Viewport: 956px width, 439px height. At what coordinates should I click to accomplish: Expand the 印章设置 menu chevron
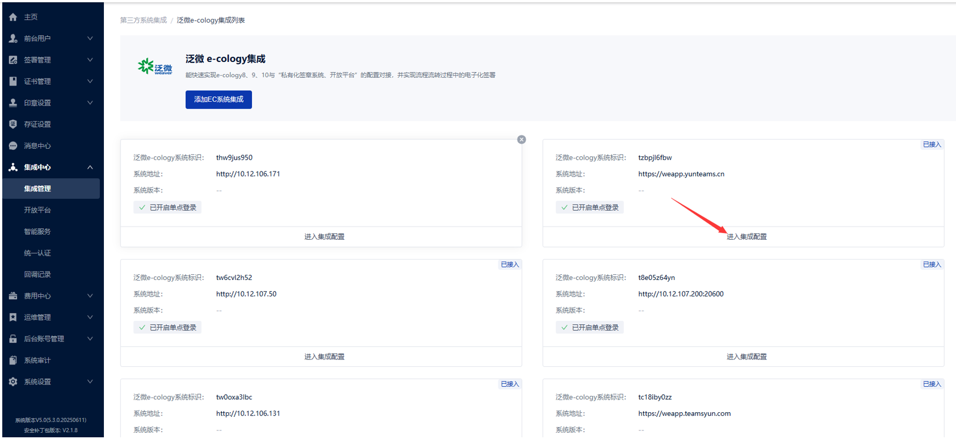[x=90, y=103]
